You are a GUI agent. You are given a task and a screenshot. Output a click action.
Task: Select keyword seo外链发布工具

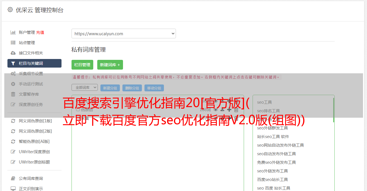[x=273, y=171]
